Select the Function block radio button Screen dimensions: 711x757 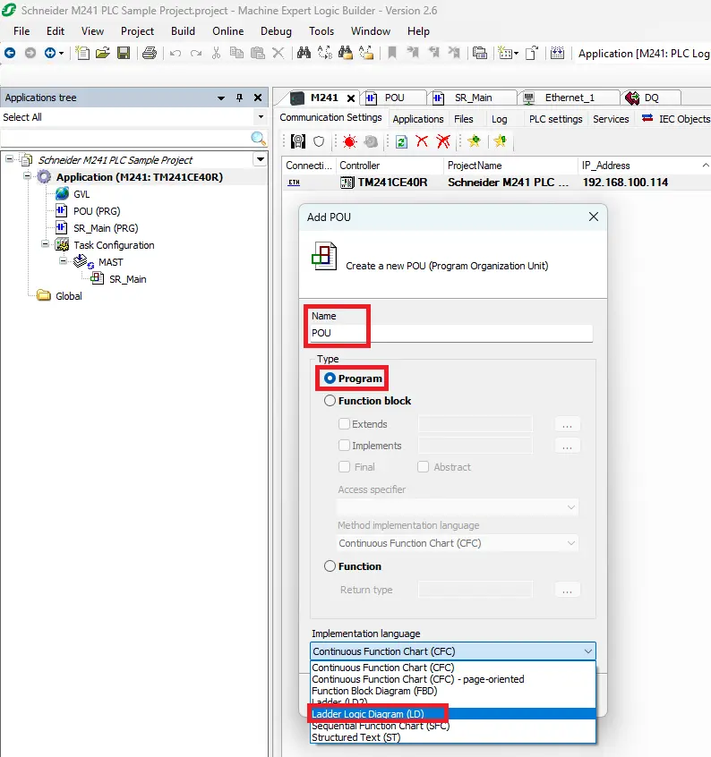pos(330,401)
